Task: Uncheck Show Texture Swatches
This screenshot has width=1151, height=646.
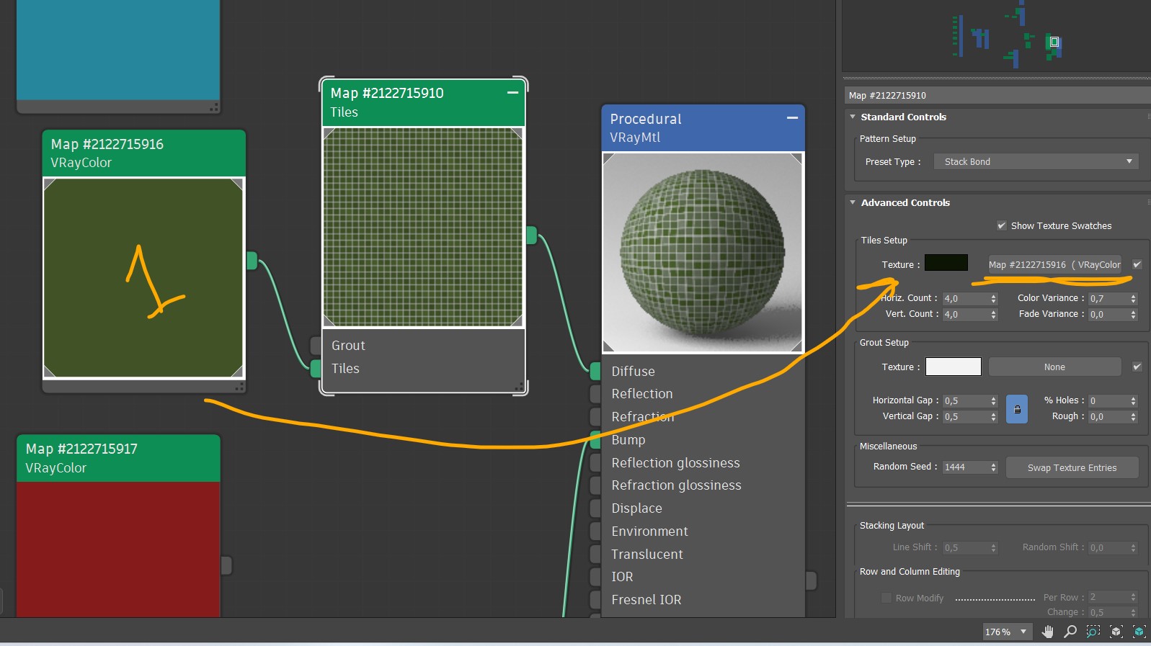Action: (1001, 225)
